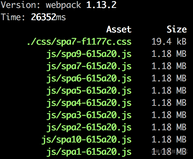Click the js/spa9-615a20.js file name

coord(89,54)
